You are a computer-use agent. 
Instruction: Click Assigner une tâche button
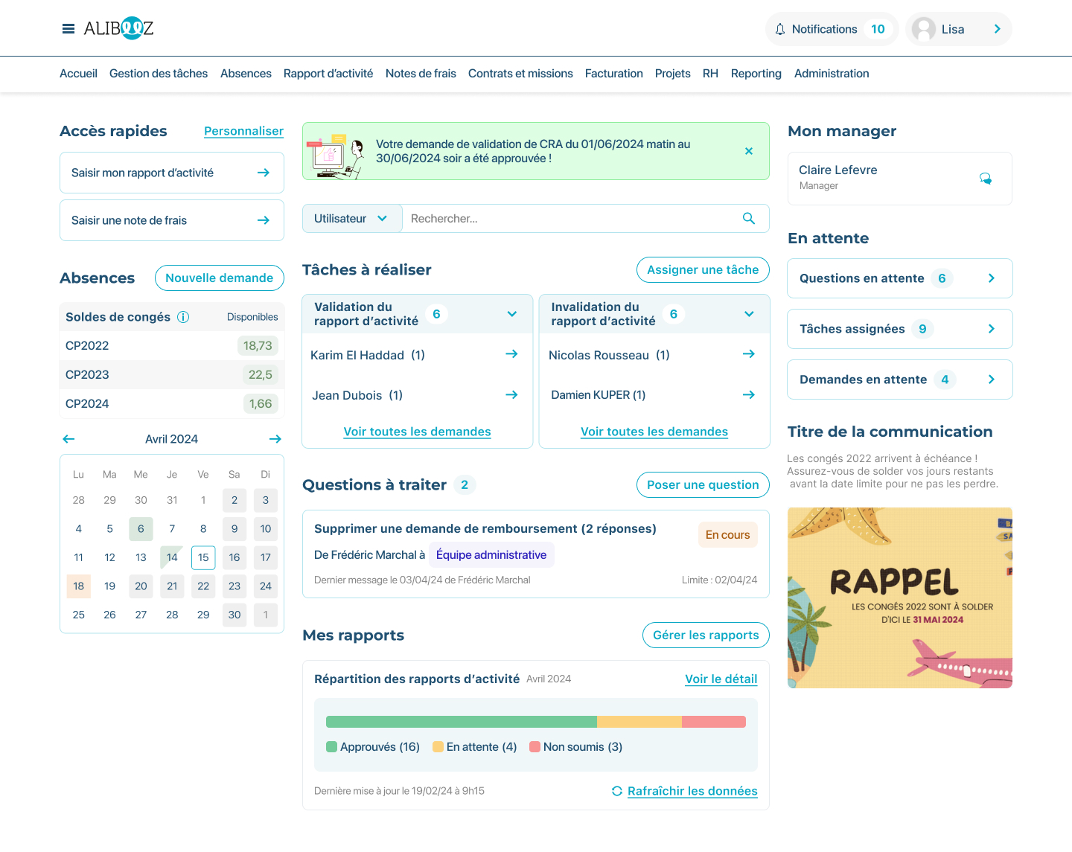click(x=703, y=270)
